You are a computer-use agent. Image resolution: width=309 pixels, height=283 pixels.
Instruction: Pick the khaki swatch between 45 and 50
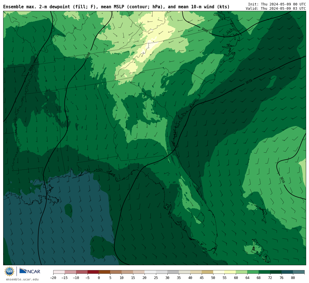(207, 272)
